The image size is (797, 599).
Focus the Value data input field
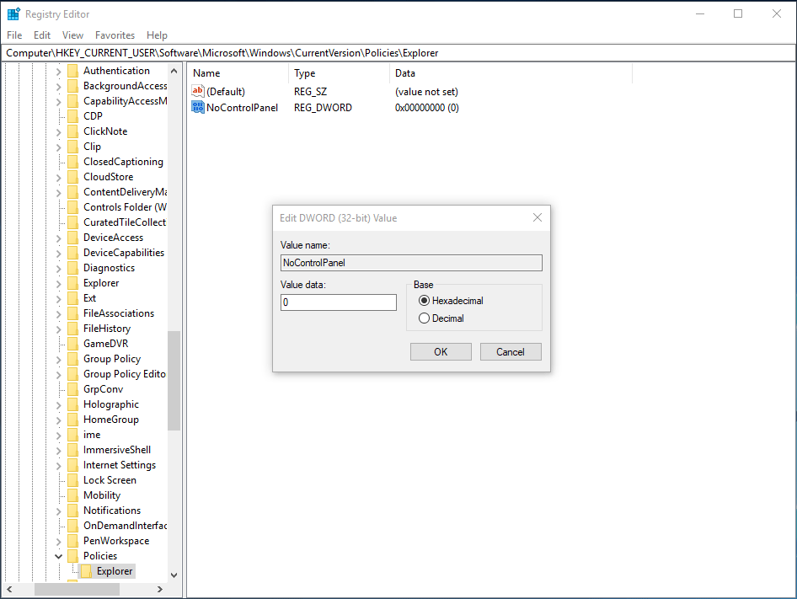[339, 302]
